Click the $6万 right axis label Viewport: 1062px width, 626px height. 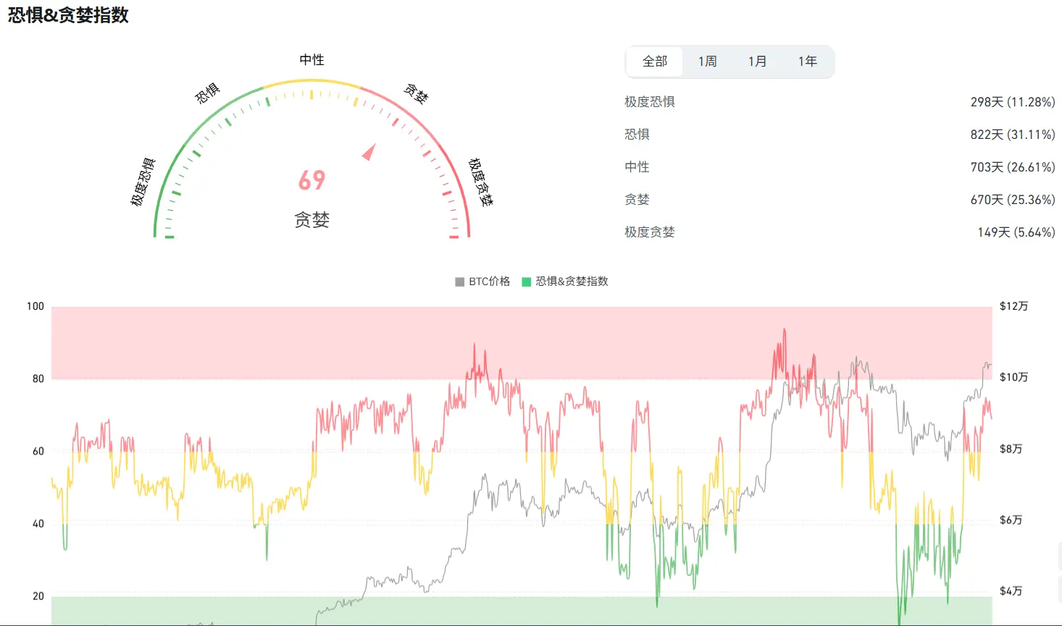[1011, 520]
